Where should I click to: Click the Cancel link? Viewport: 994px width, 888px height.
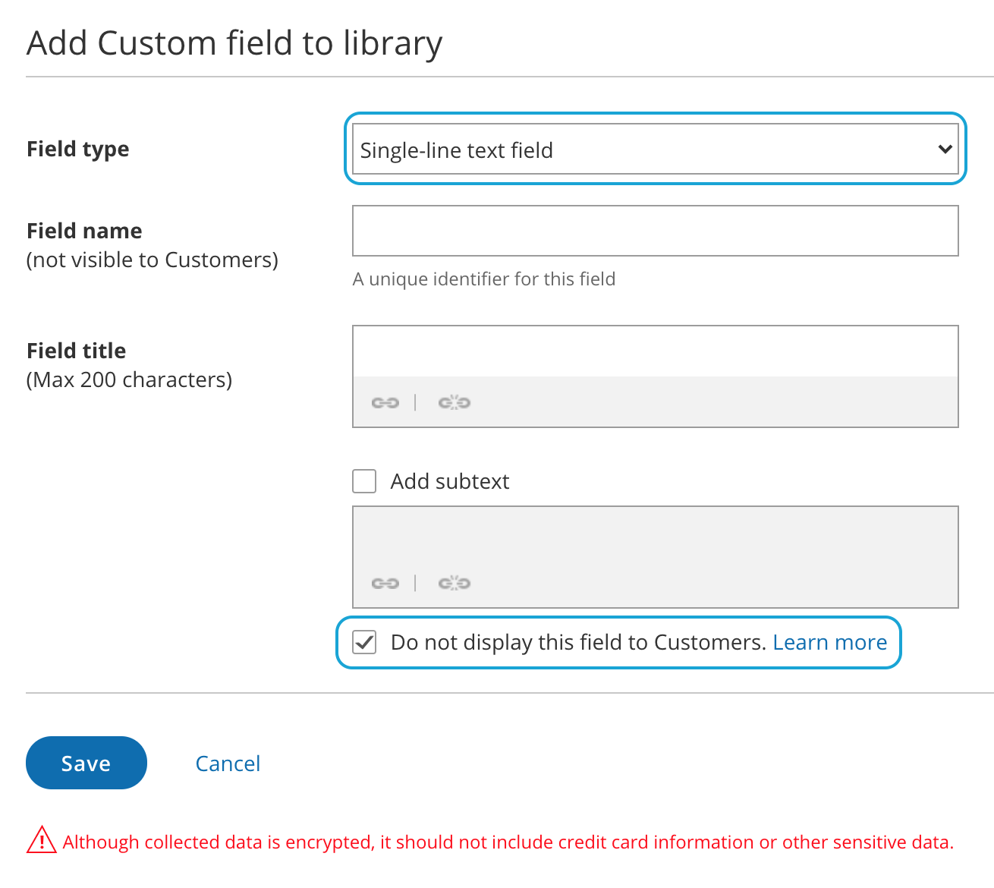pos(228,764)
